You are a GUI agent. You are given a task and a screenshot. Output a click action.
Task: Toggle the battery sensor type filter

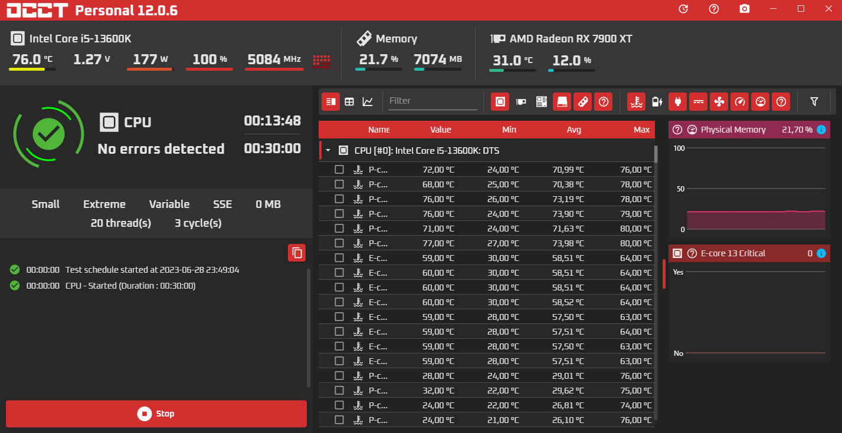tap(657, 101)
